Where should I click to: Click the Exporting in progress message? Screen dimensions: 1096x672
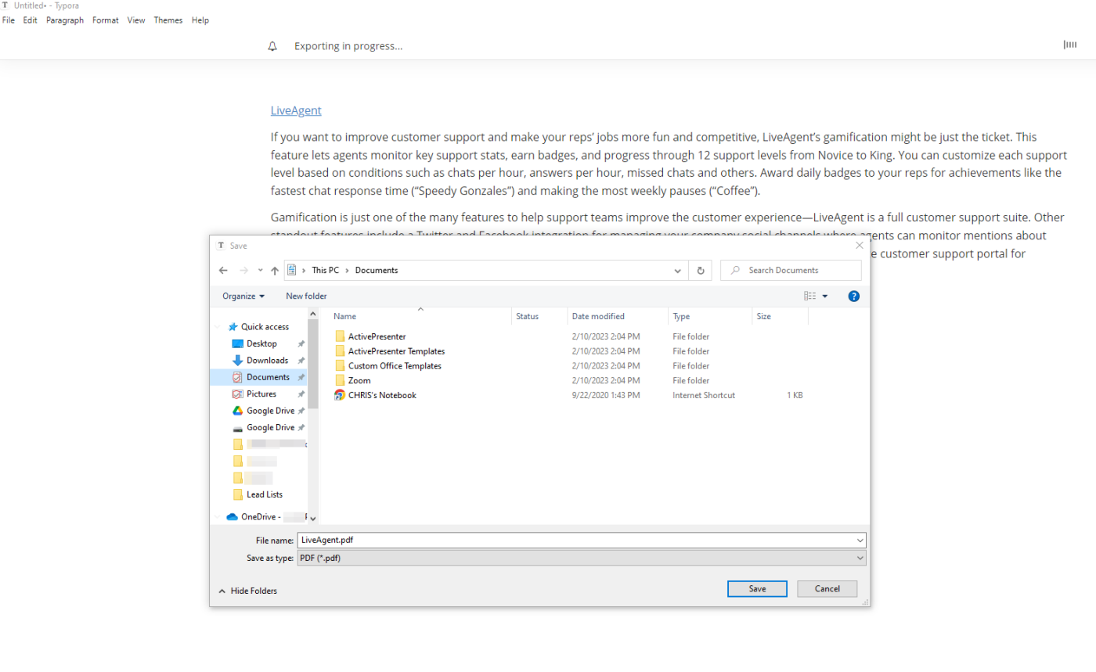pyautogui.click(x=348, y=46)
